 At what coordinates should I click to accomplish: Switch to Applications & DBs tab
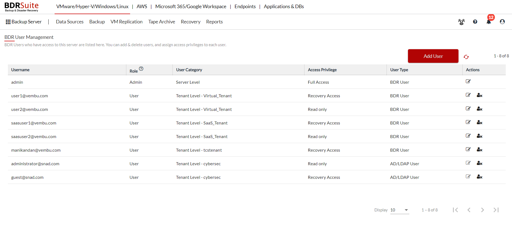pos(284,7)
